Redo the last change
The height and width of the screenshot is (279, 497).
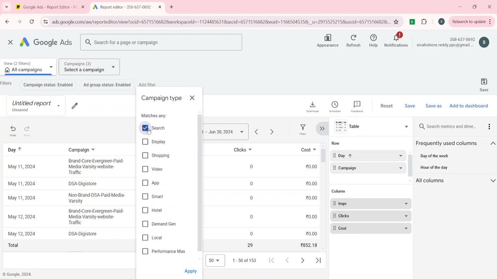(27, 130)
